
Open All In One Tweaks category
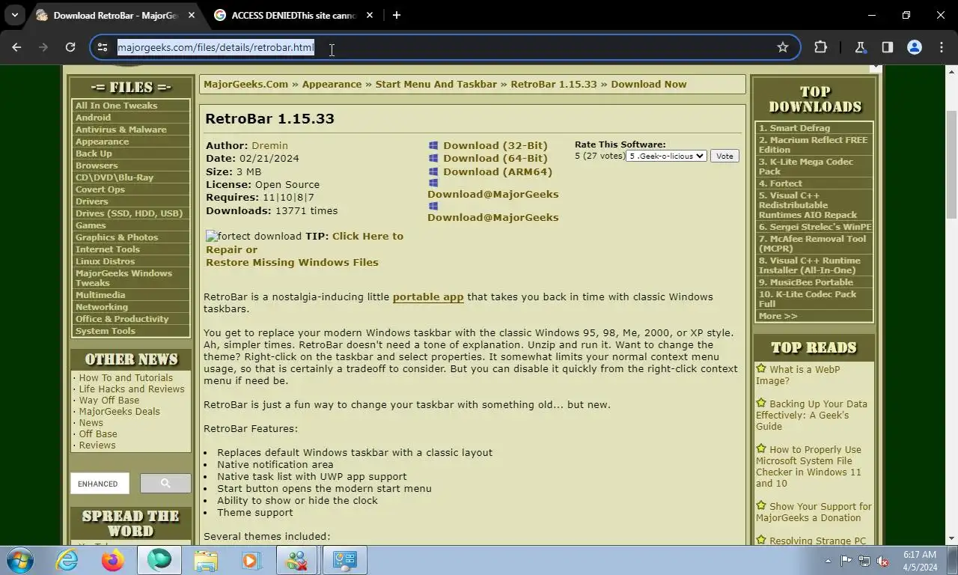[x=116, y=106]
